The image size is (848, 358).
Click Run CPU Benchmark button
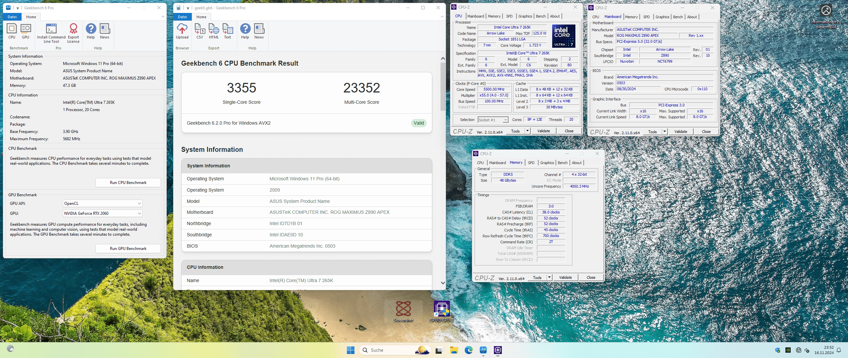click(128, 183)
